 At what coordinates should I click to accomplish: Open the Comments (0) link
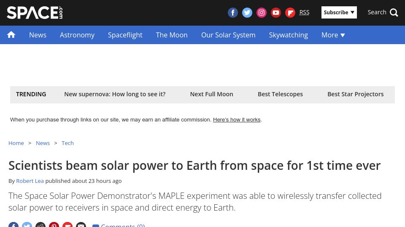pos(119,225)
